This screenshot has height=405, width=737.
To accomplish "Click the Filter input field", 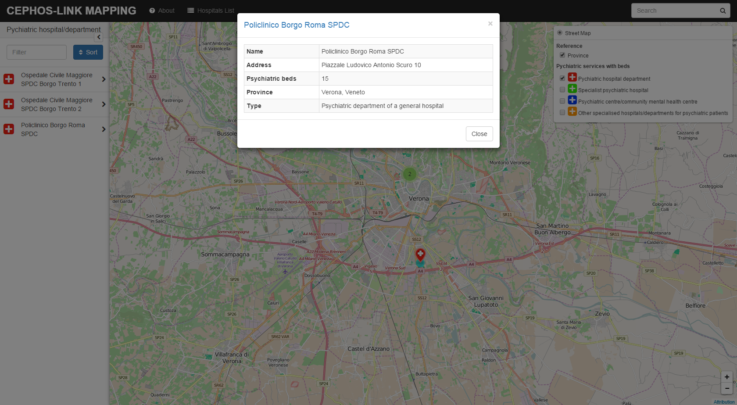I will pos(36,52).
